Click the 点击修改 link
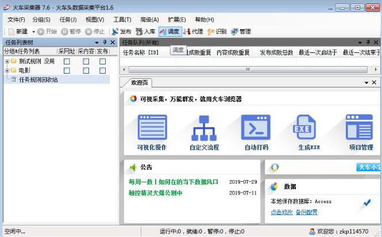The width and height of the screenshot is (382, 237). pyautogui.click(x=281, y=212)
